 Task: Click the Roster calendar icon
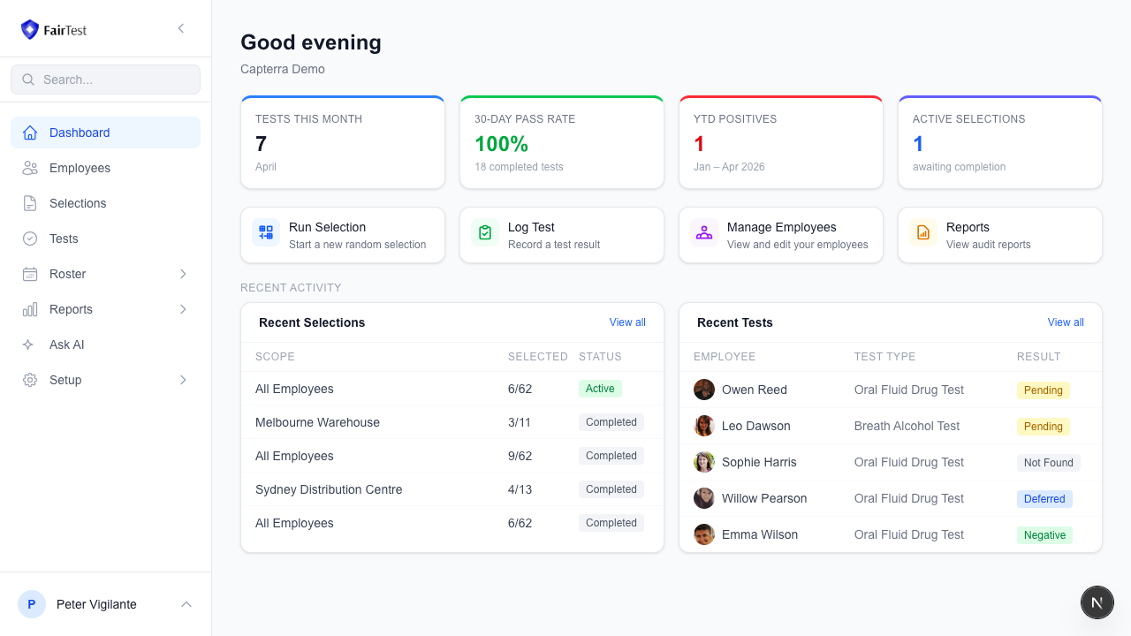coord(30,274)
